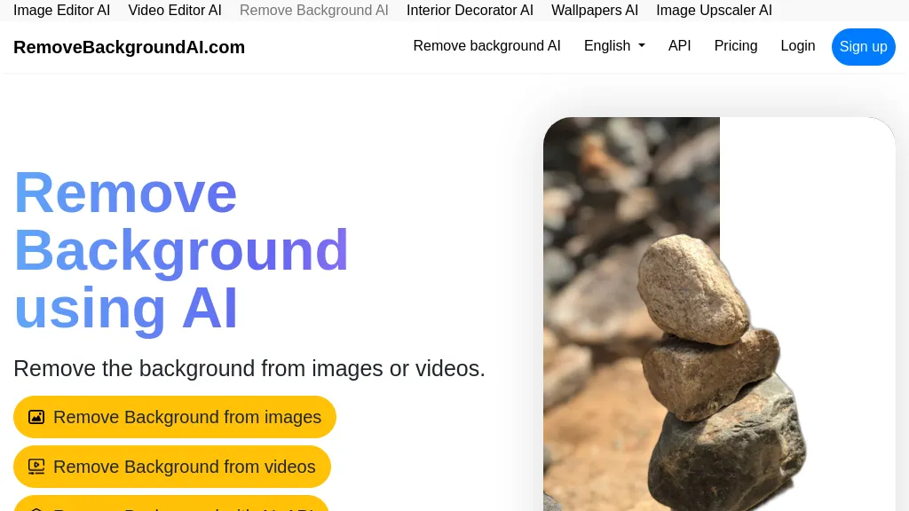
Task: View the Pricing page
Action: click(x=735, y=46)
